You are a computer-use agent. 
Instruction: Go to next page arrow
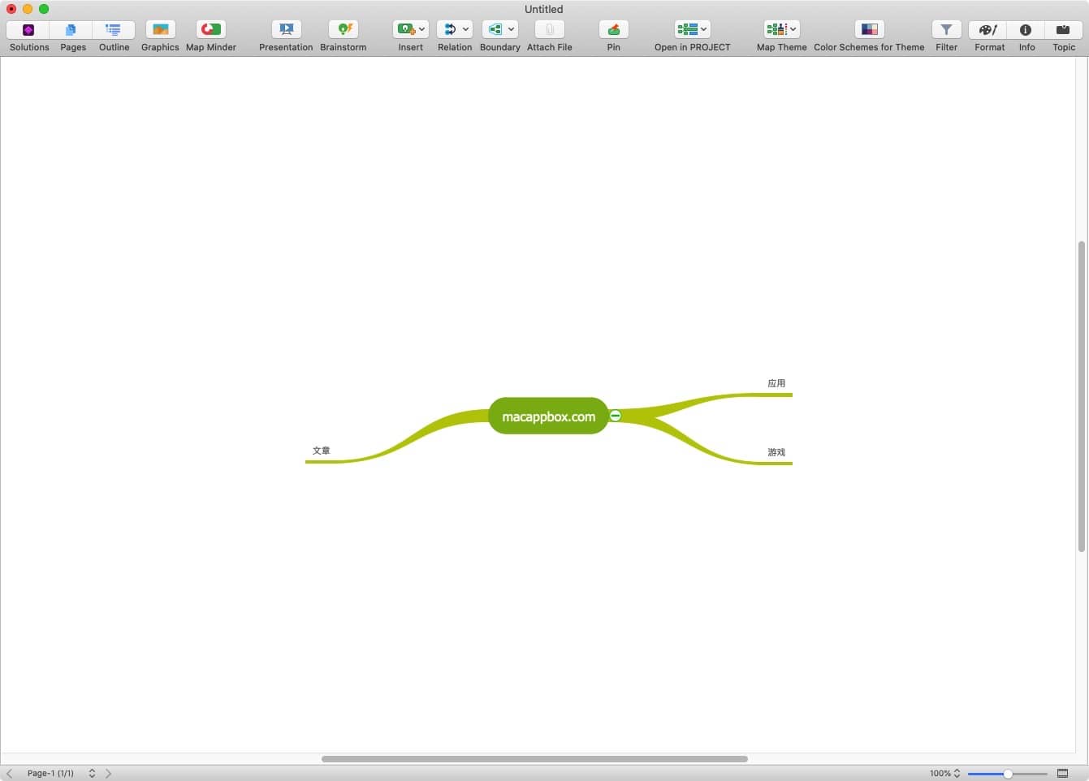point(108,774)
